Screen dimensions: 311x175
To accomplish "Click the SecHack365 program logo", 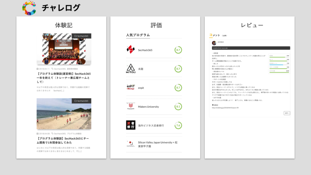I will click(x=131, y=50).
